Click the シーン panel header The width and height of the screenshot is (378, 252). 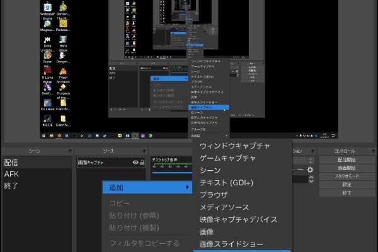pyautogui.click(x=35, y=151)
